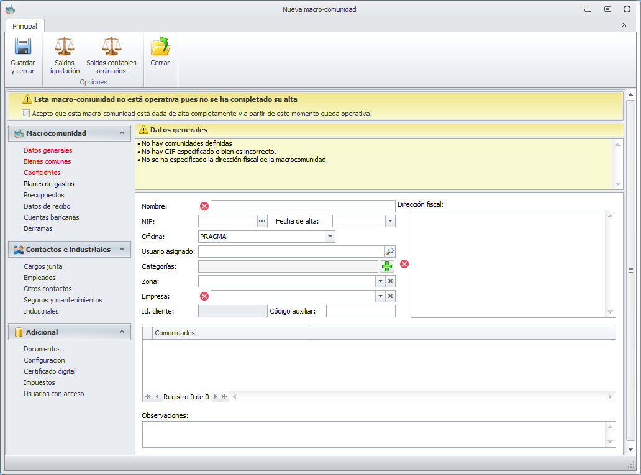Click the Cerrar folder icon
The height and width of the screenshot is (475, 641).
click(160, 47)
